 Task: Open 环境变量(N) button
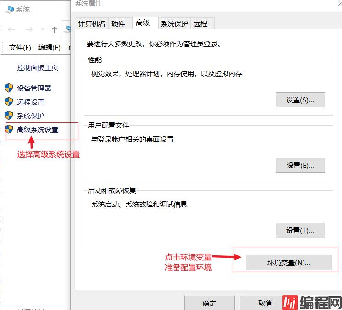pos(289,262)
